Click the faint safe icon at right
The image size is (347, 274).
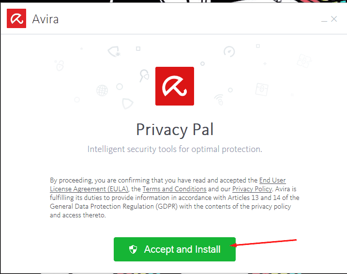click(262, 89)
